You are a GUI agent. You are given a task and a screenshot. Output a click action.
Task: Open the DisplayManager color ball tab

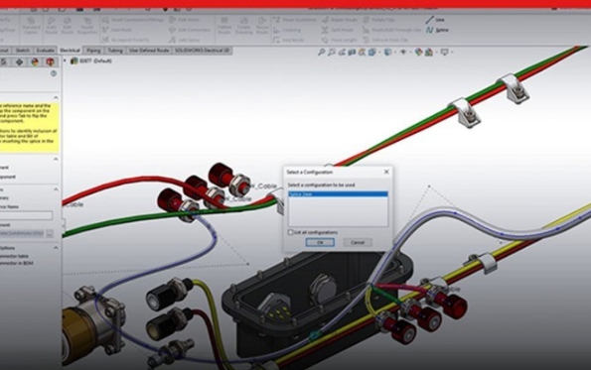pos(35,62)
